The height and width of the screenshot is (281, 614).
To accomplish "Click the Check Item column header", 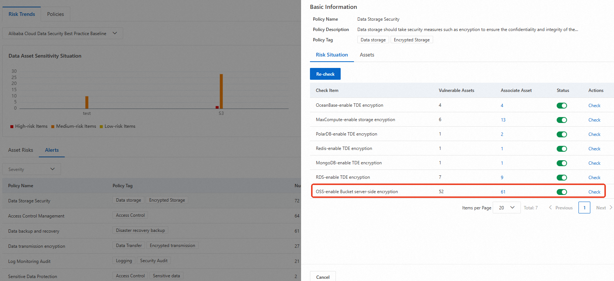I will click(327, 90).
